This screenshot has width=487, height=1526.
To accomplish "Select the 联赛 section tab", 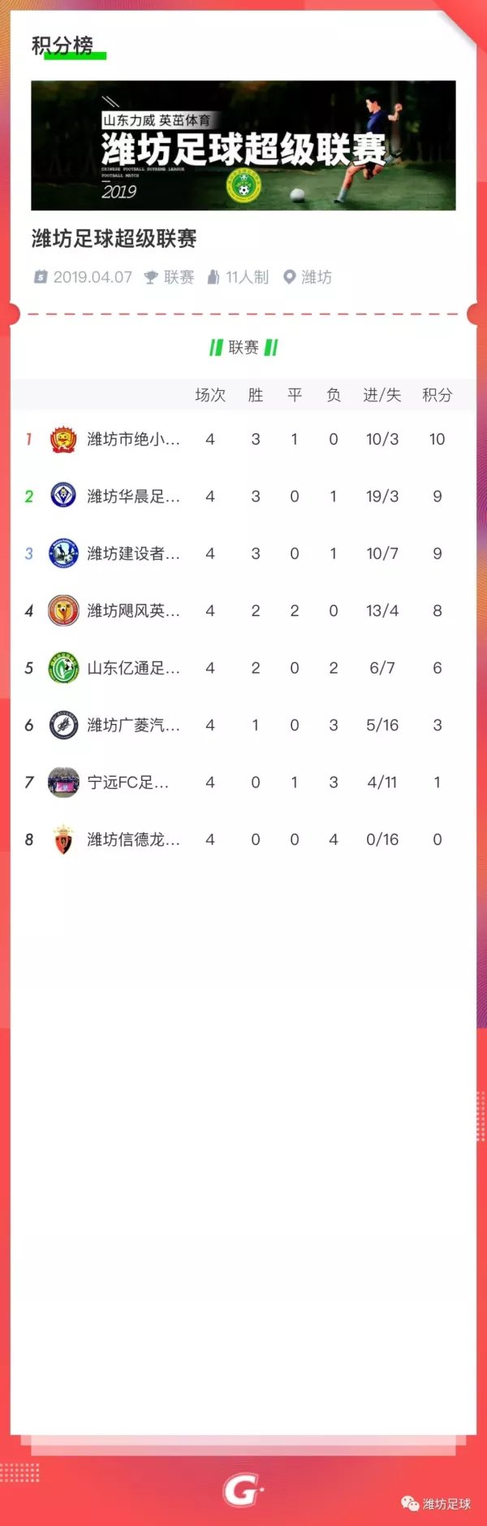I will (x=243, y=348).
